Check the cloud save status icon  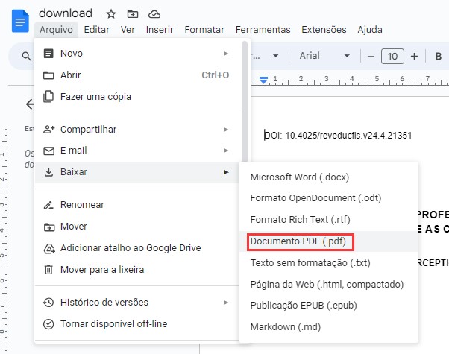pyautogui.click(x=154, y=13)
